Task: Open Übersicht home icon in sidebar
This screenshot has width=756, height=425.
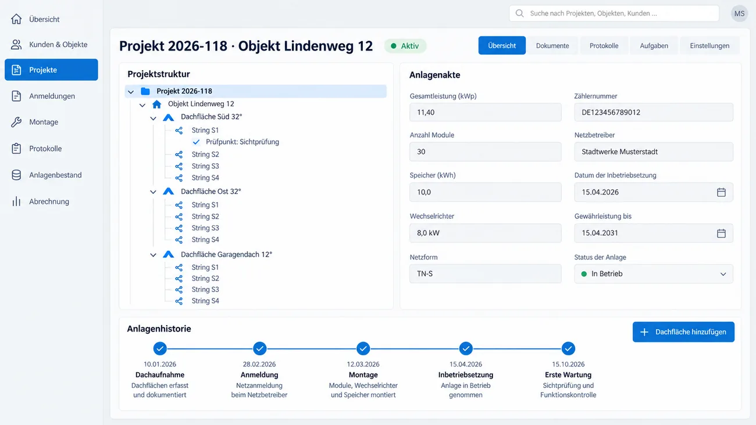Action: point(16,19)
